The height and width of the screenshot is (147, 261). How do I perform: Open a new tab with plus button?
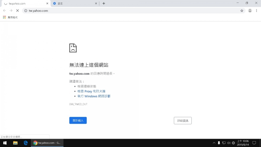coord(104,3)
